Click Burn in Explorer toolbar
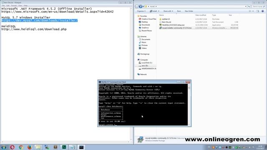This screenshot has width=267, height=150. click(x=179, y=11)
